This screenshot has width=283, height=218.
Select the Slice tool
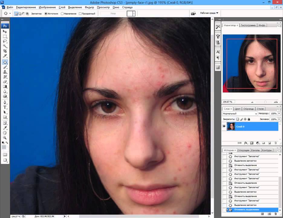click(5, 56)
